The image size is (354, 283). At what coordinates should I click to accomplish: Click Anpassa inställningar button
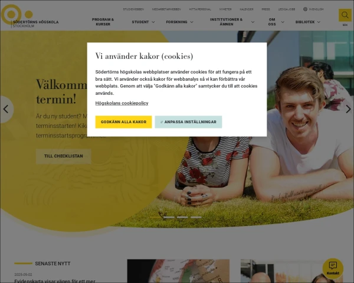tap(188, 122)
